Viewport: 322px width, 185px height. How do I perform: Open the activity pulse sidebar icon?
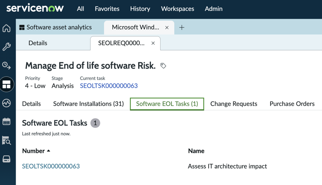tap(6, 103)
